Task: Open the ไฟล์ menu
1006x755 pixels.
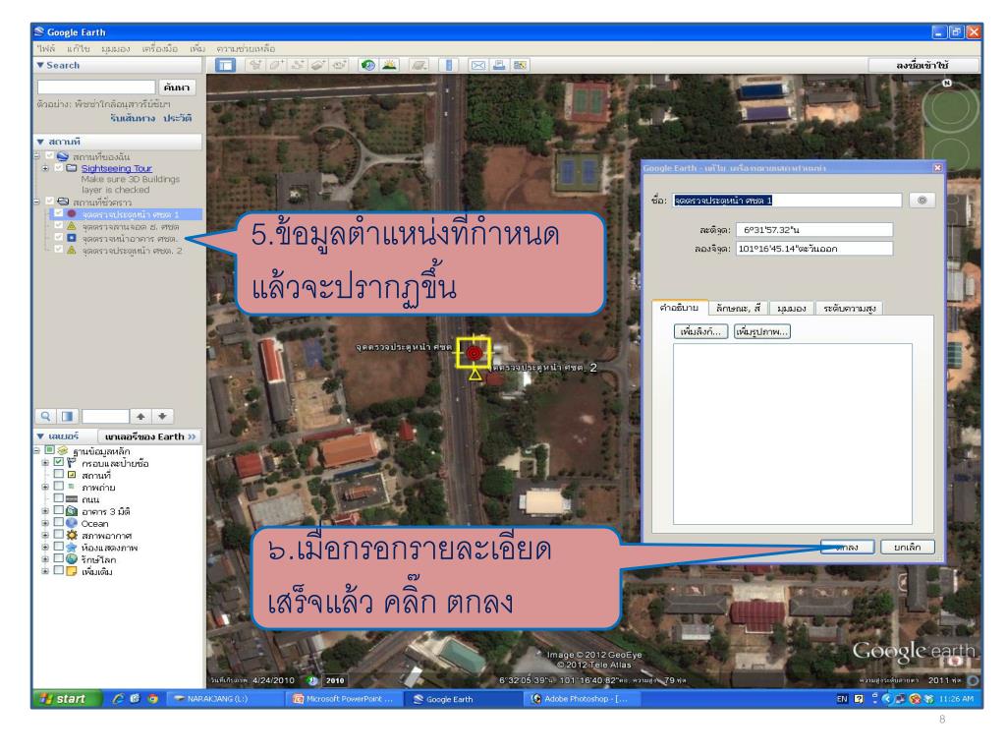Action: pos(46,49)
